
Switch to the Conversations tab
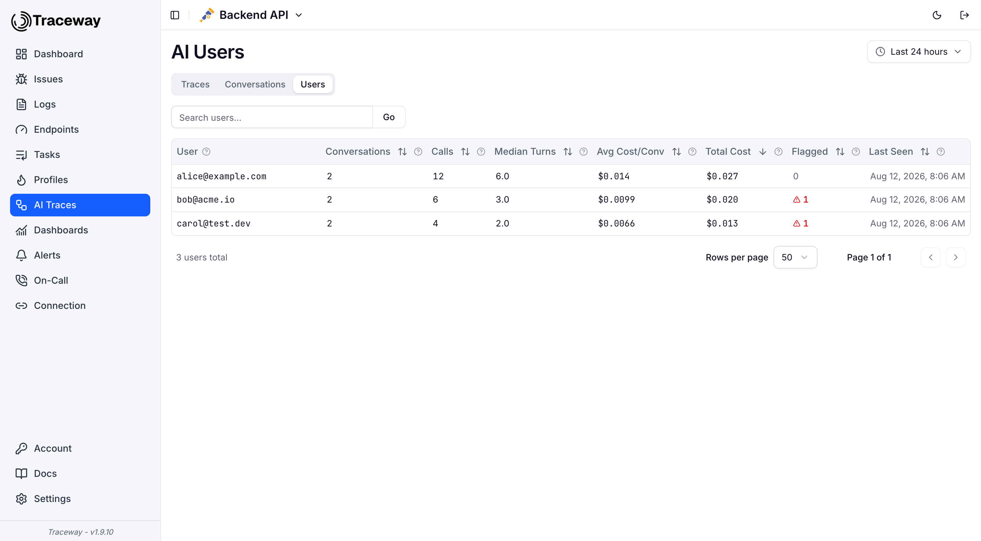coord(255,84)
